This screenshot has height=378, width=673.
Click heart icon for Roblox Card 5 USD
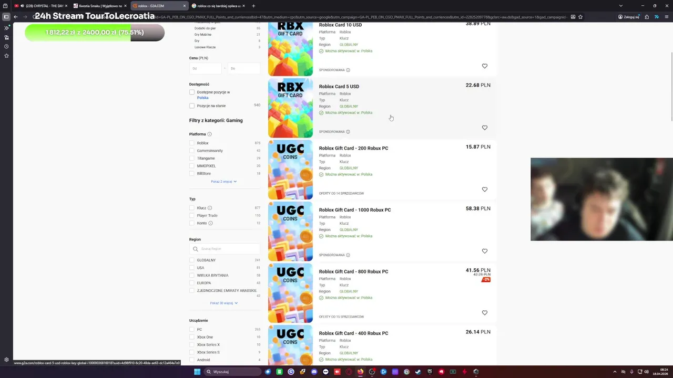click(x=485, y=128)
